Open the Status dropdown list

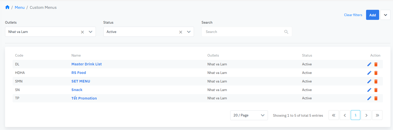[189, 32]
